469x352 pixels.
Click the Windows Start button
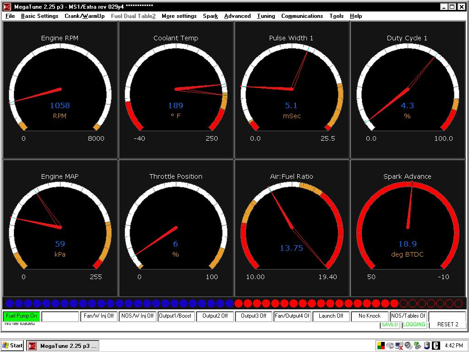coord(13,346)
